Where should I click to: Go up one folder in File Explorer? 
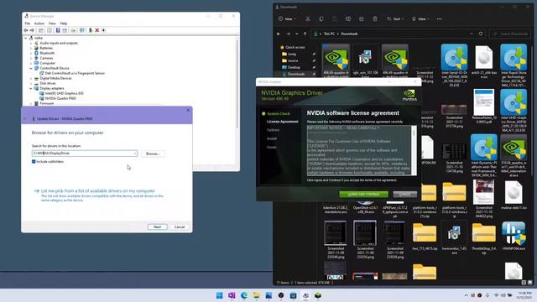[x=305, y=34]
